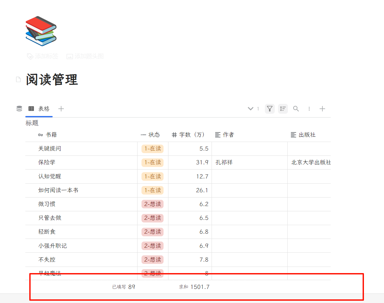Click the 6.2 word count cell
384x303 pixels.
pos(190,204)
